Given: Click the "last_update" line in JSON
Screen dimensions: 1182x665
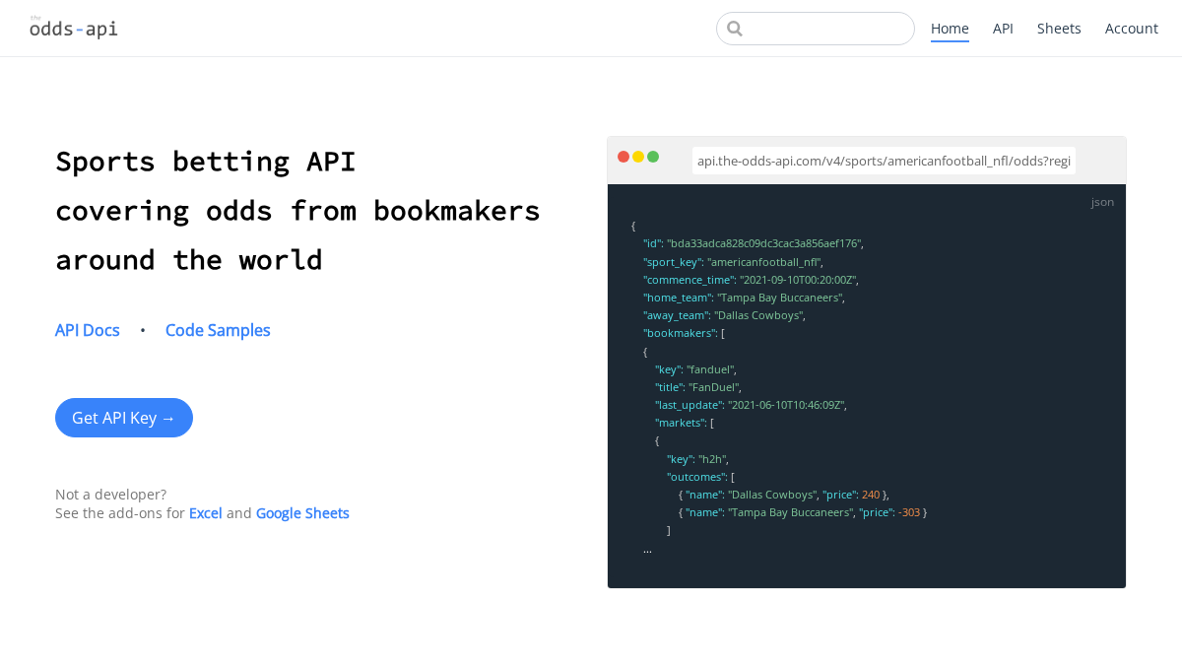Looking at the screenshot, I should coord(751,405).
